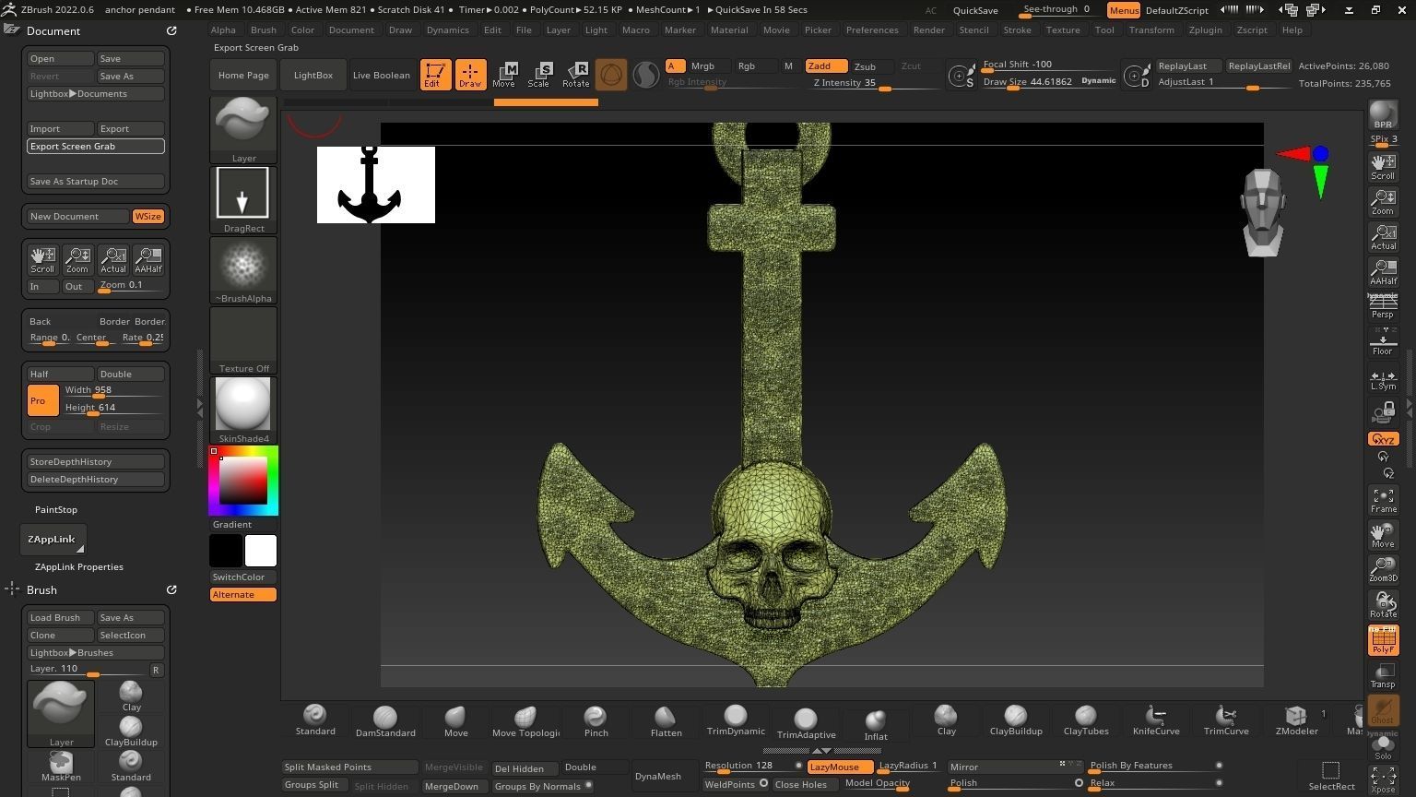
Task: Click the SwitchColor button
Action: pyautogui.click(x=243, y=577)
